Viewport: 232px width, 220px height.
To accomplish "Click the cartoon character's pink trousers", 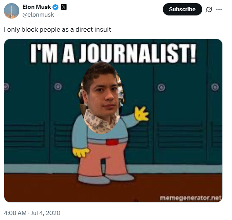I will (x=103, y=159).
